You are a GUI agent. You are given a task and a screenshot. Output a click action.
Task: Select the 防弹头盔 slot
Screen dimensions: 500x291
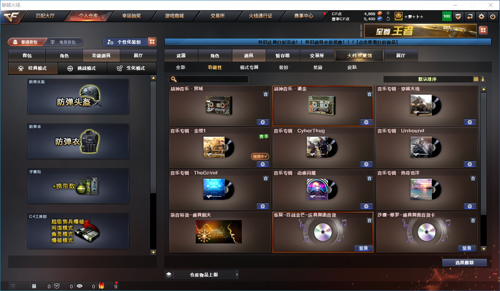coord(78,97)
